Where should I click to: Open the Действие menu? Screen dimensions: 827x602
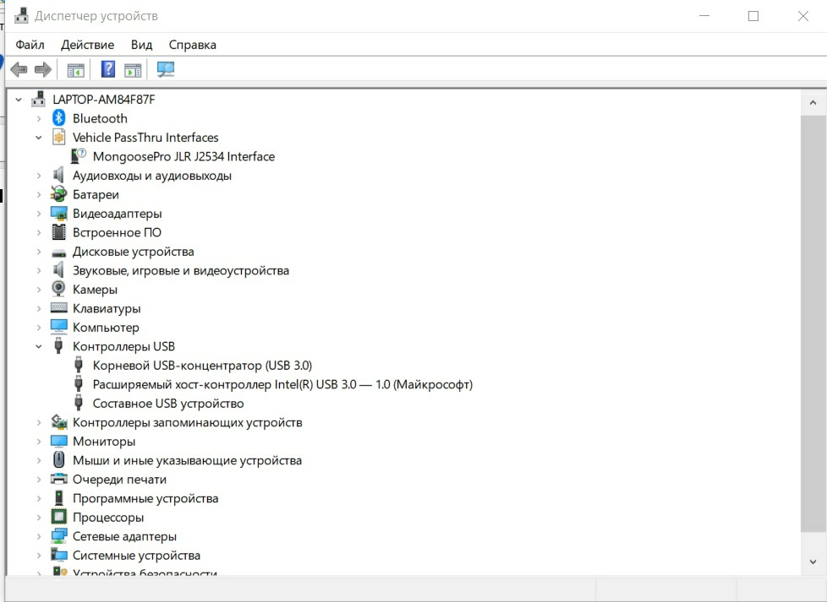(88, 45)
